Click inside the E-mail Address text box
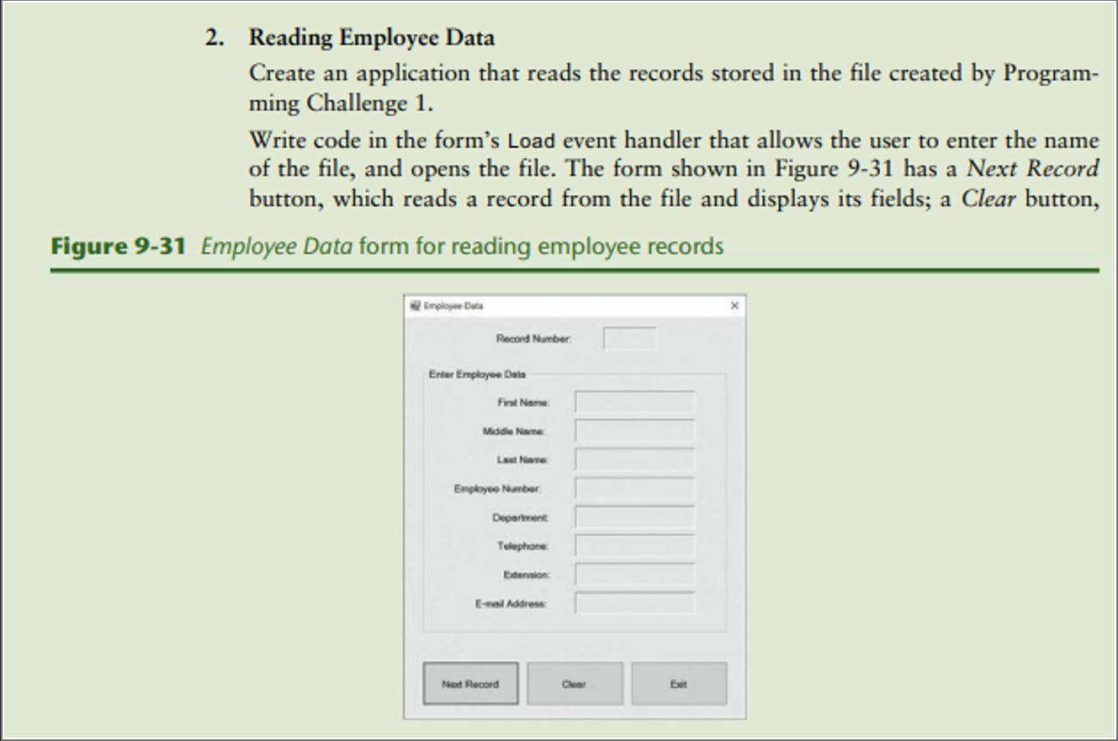The height and width of the screenshot is (741, 1118). point(634,603)
